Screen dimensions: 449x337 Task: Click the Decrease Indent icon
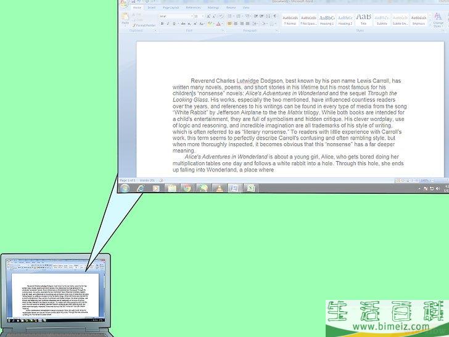click(x=256, y=16)
